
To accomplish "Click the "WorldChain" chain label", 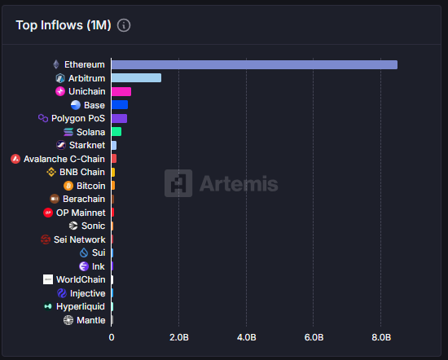I will tap(81, 279).
